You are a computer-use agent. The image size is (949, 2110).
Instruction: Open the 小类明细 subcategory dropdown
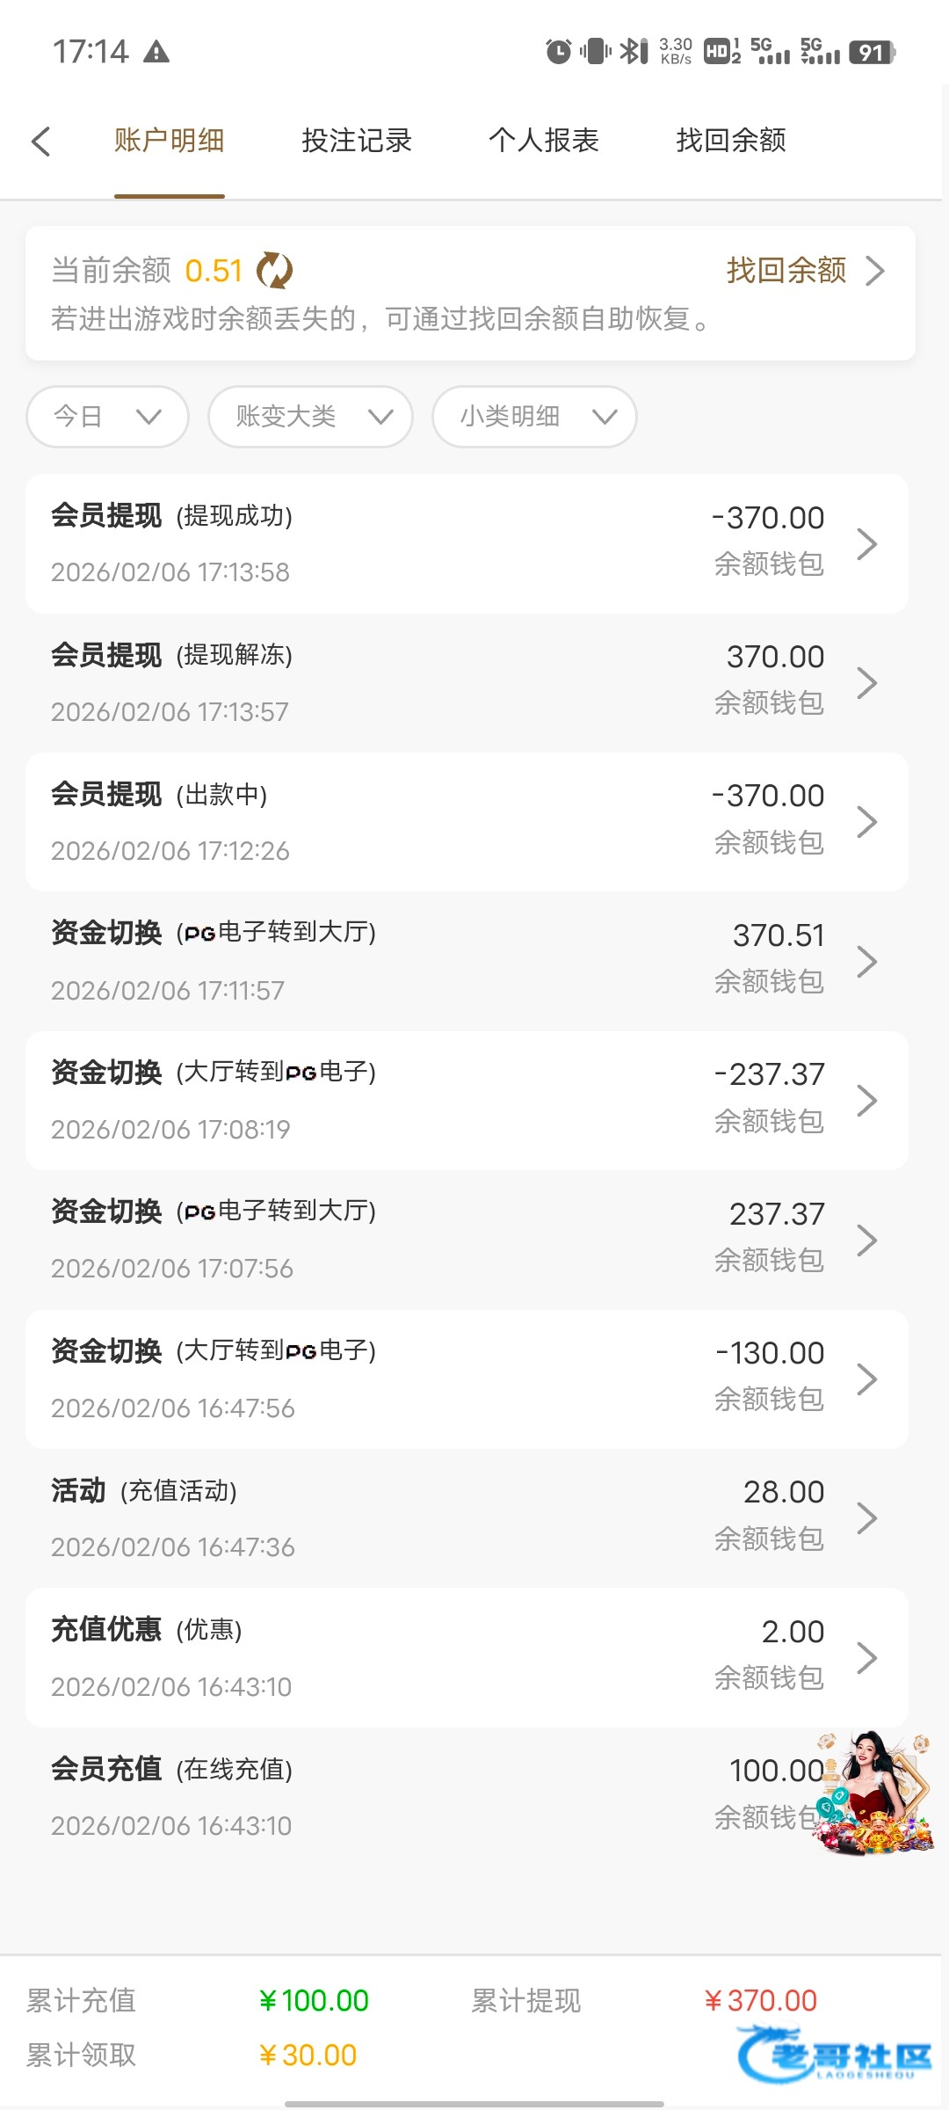tap(534, 417)
